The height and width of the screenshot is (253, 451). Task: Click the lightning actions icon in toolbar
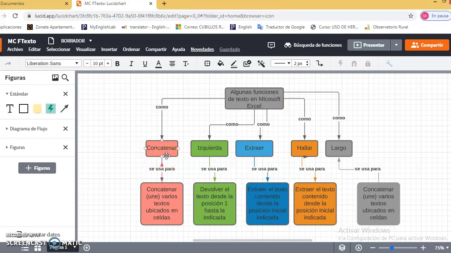pos(340,64)
